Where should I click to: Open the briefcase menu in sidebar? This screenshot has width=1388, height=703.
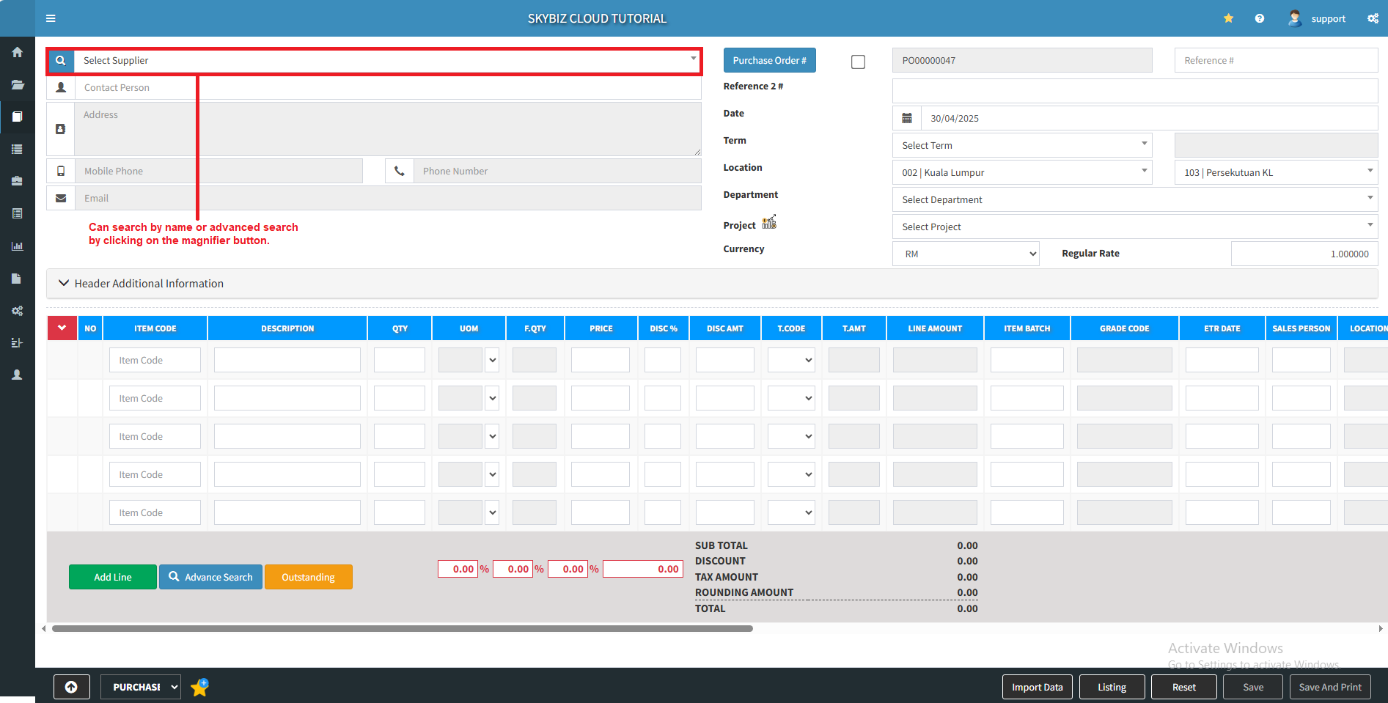[17, 181]
